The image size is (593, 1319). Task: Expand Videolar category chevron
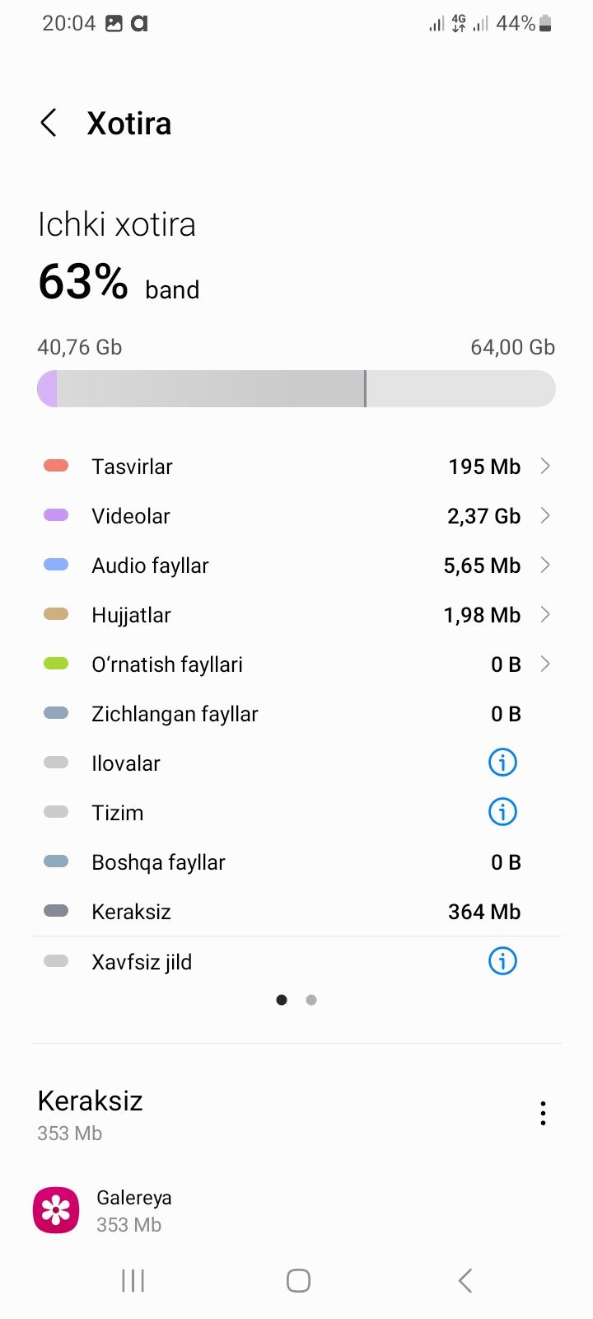[x=544, y=516]
